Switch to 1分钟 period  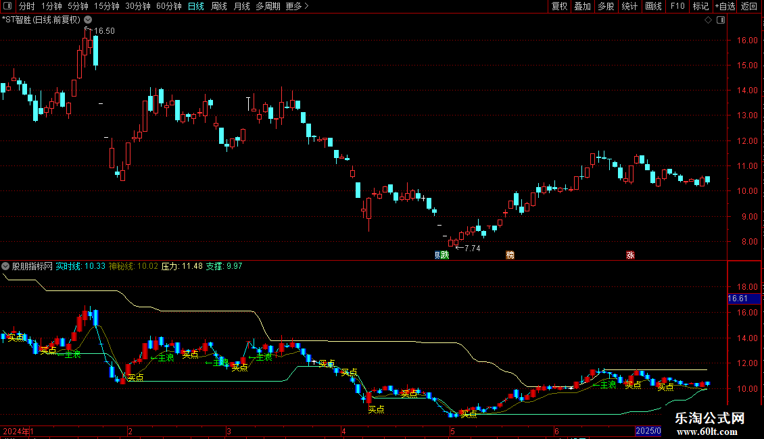click(51, 6)
